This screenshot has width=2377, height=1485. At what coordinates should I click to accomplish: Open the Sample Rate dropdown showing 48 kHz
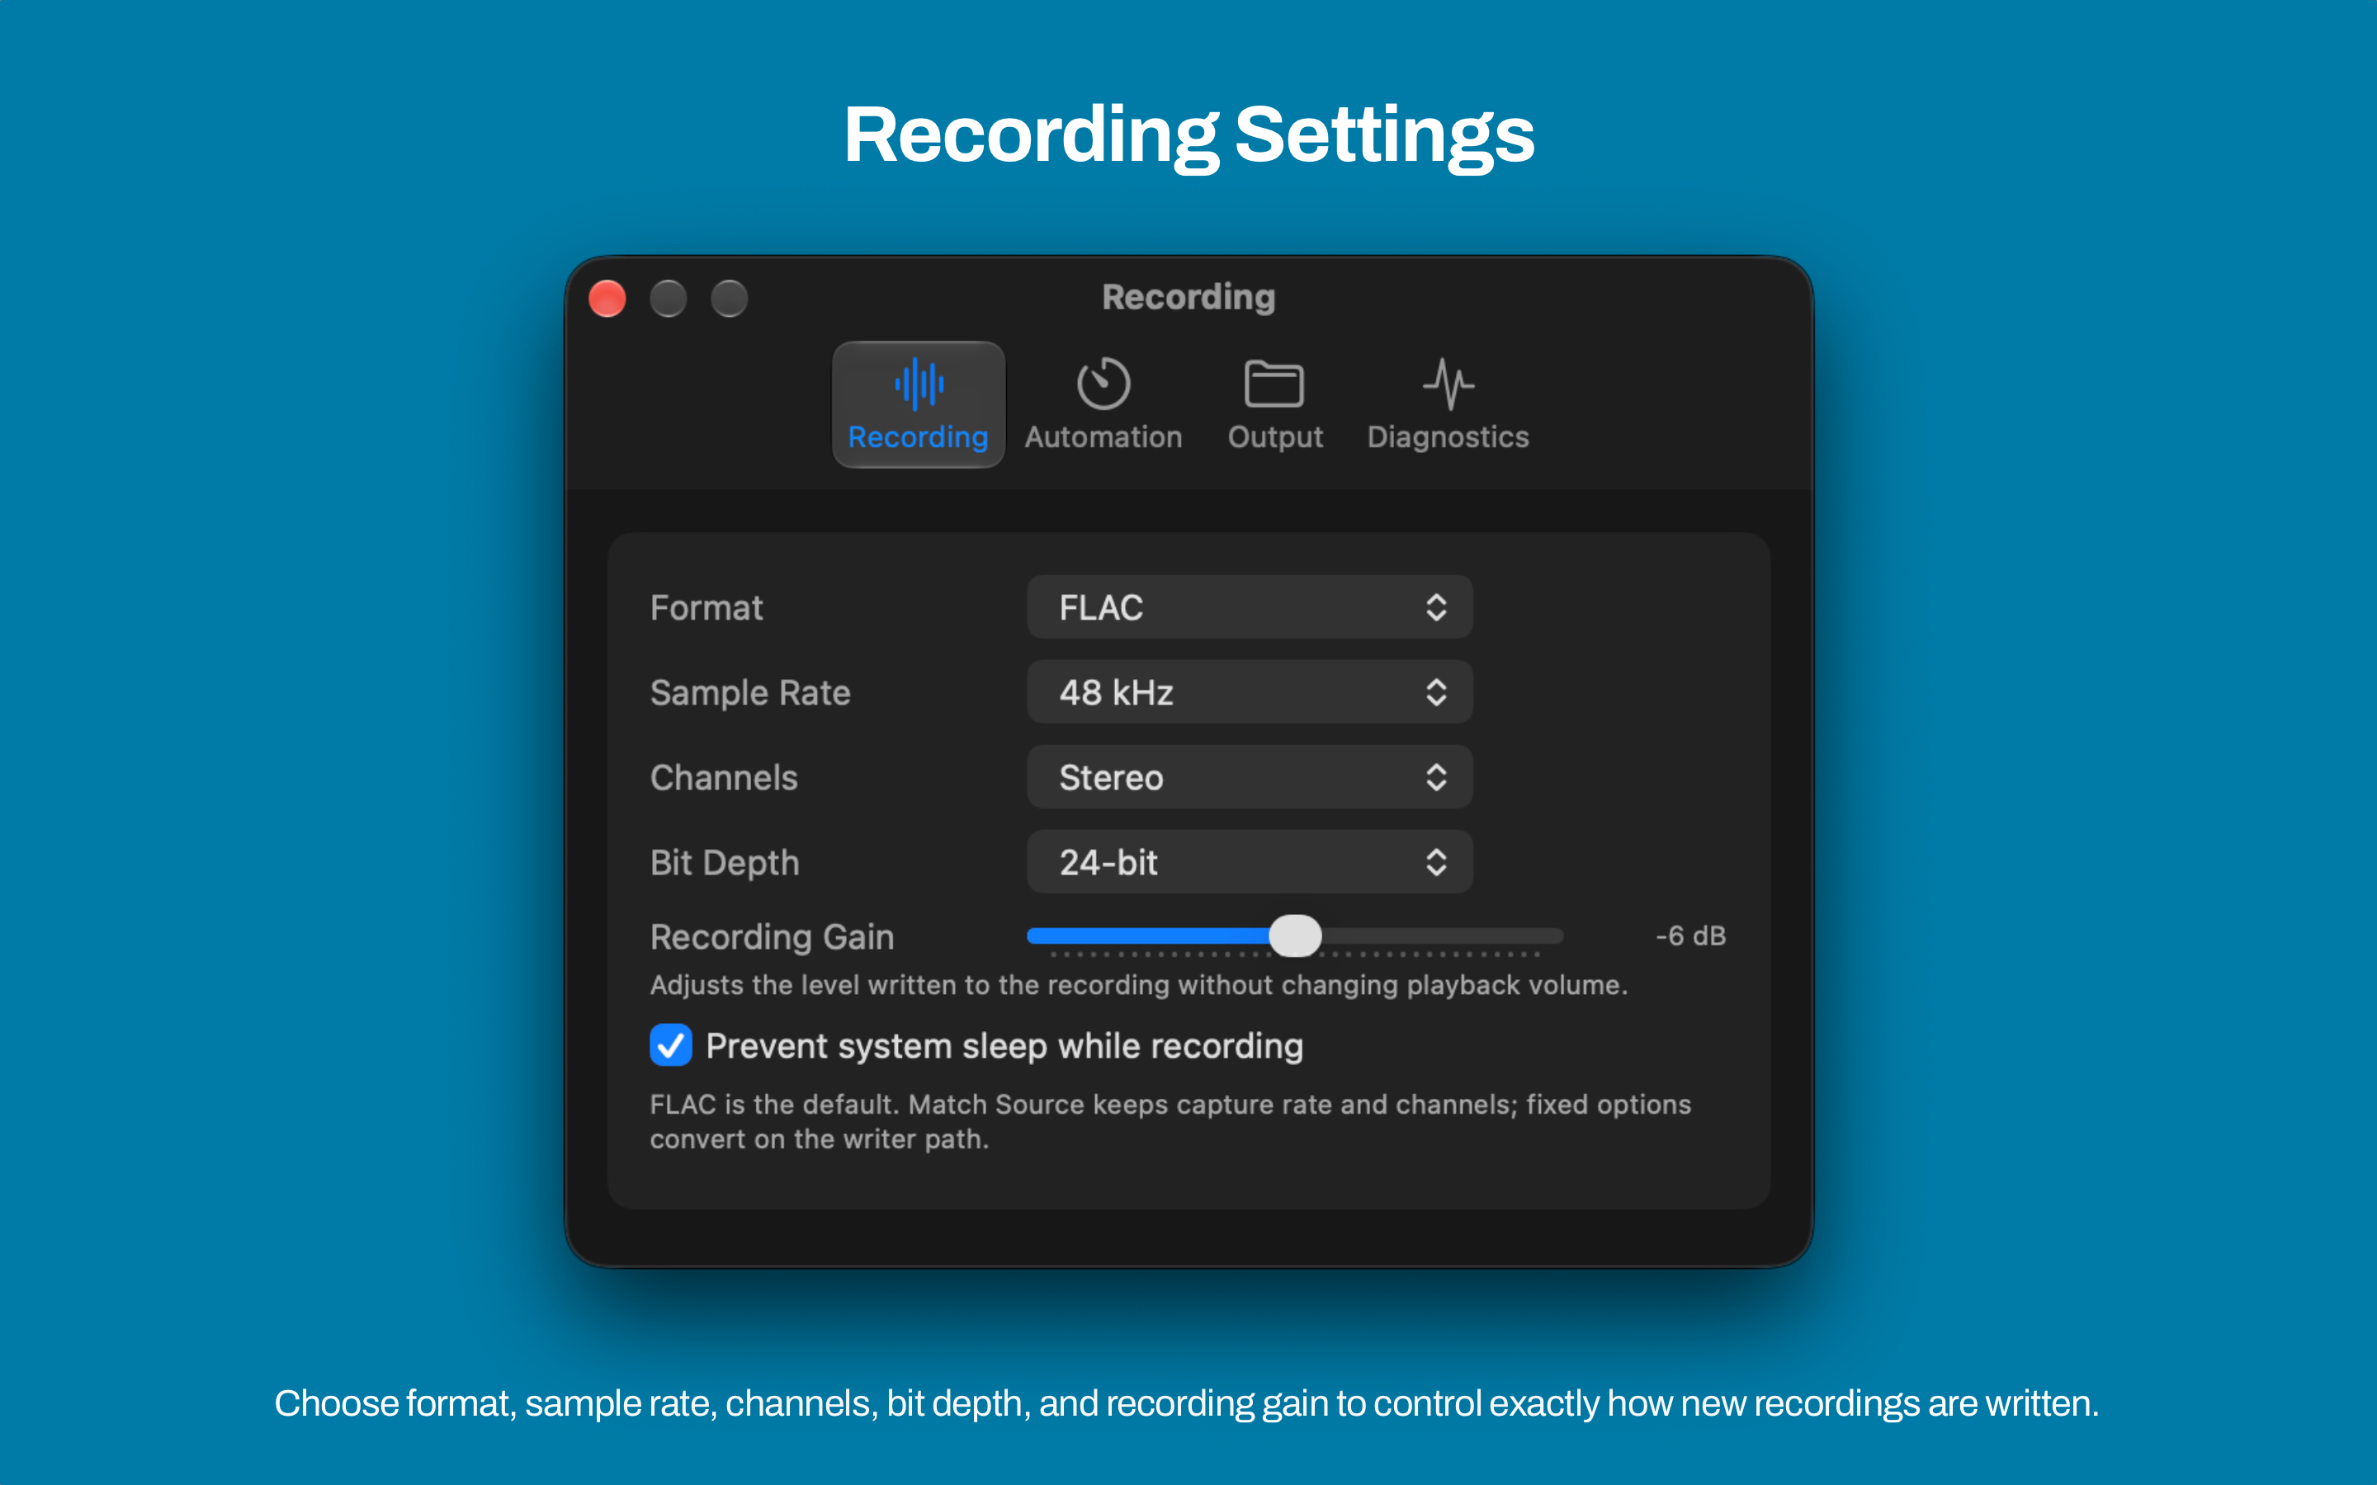point(1250,692)
